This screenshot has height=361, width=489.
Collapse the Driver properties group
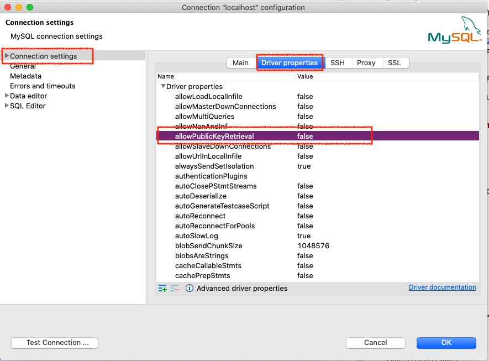(x=163, y=87)
